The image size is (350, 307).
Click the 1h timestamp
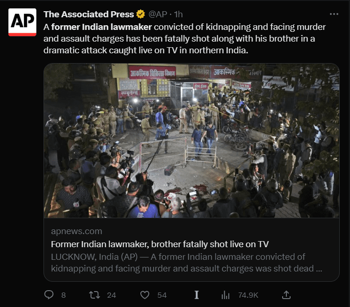(x=178, y=14)
